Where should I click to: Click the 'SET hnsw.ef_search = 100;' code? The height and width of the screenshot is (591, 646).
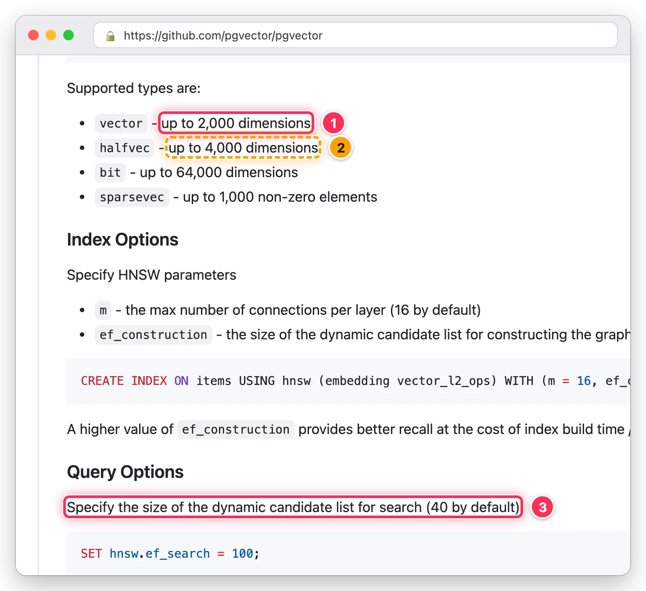pyautogui.click(x=170, y=554)
